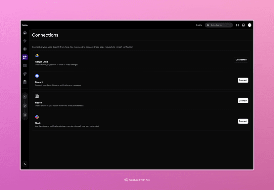This screenshot has width=274, height=190.
Task: Click the Slack logo icon
Action: tap(37, 117)
